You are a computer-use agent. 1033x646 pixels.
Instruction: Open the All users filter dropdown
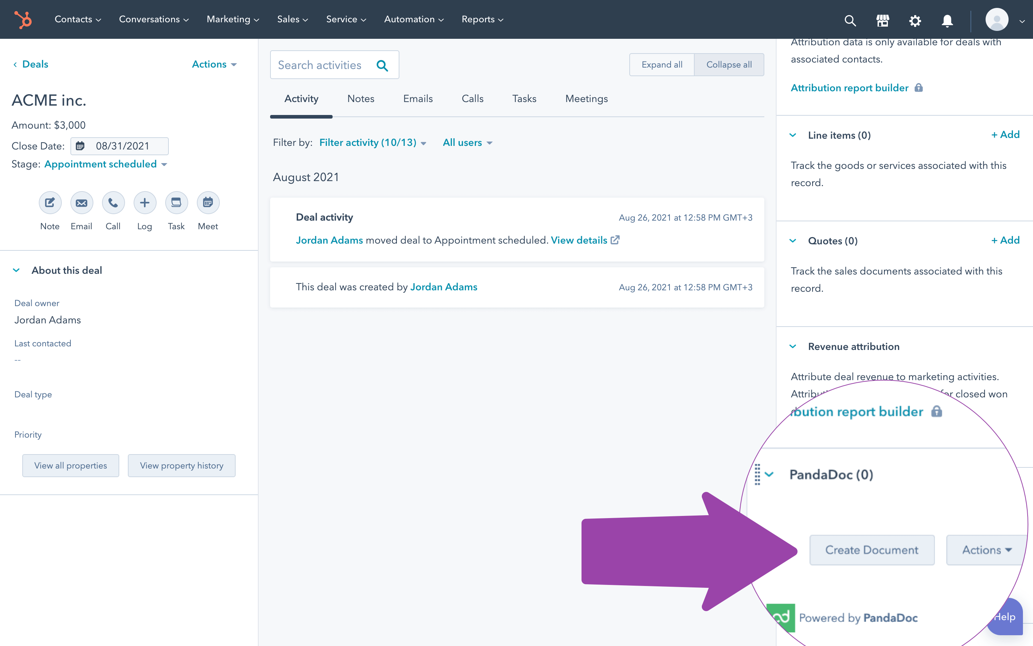pyautogui.click(x=466, y=142)
